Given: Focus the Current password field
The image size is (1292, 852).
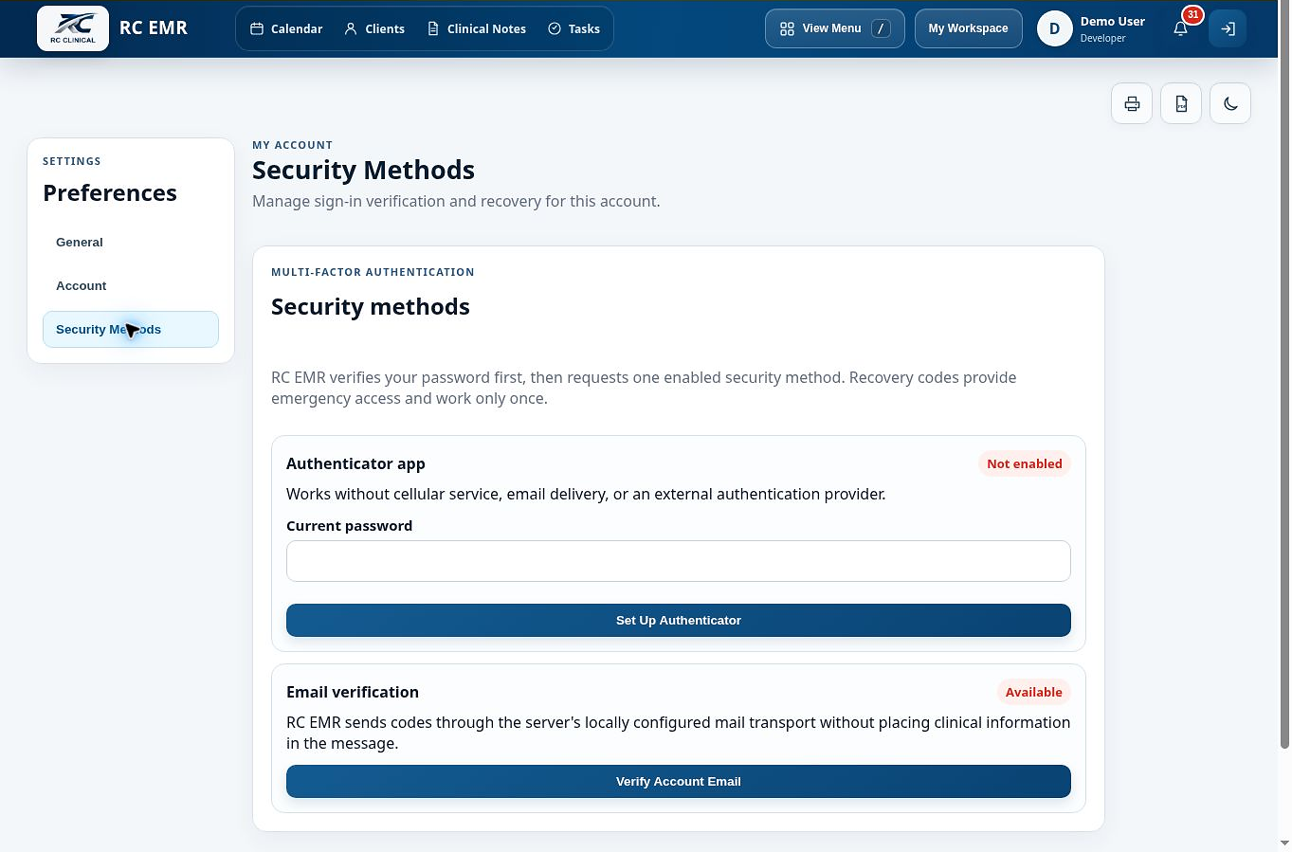Looking at the screenshot, I should 679,561.
